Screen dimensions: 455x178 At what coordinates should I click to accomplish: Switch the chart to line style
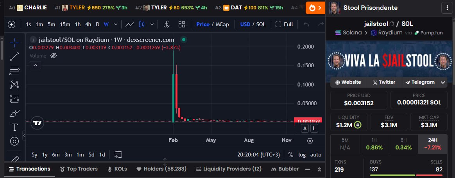(130, 24)
